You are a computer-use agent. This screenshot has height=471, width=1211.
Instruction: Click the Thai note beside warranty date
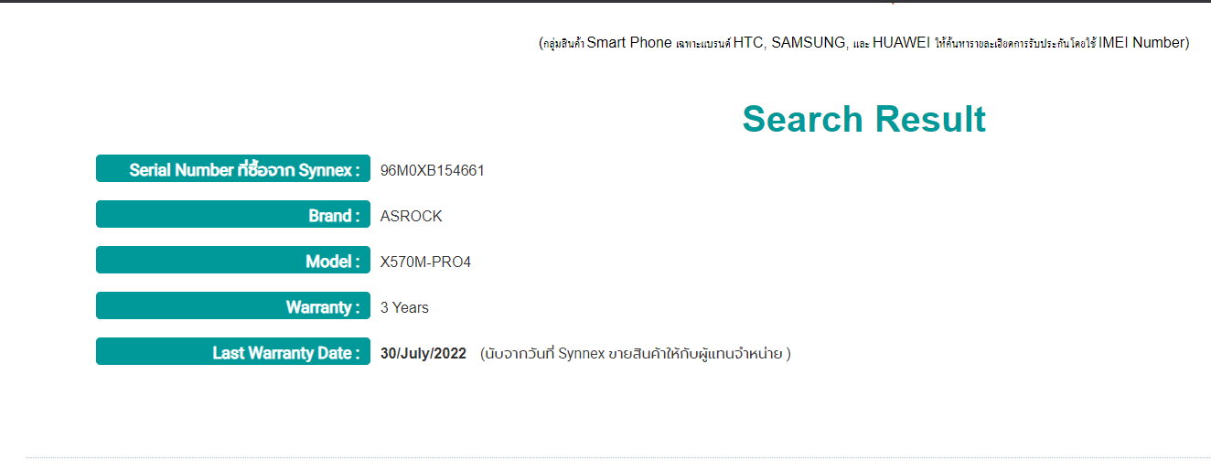(635, 353)
